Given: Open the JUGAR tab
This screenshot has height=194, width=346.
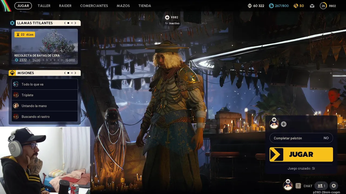Looking at the screenshot, I should 23,6.
